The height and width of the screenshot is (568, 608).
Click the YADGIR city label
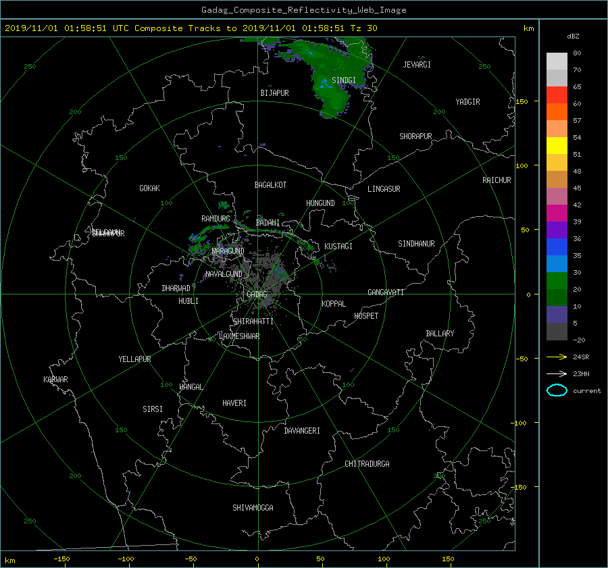tap(467, 102)
